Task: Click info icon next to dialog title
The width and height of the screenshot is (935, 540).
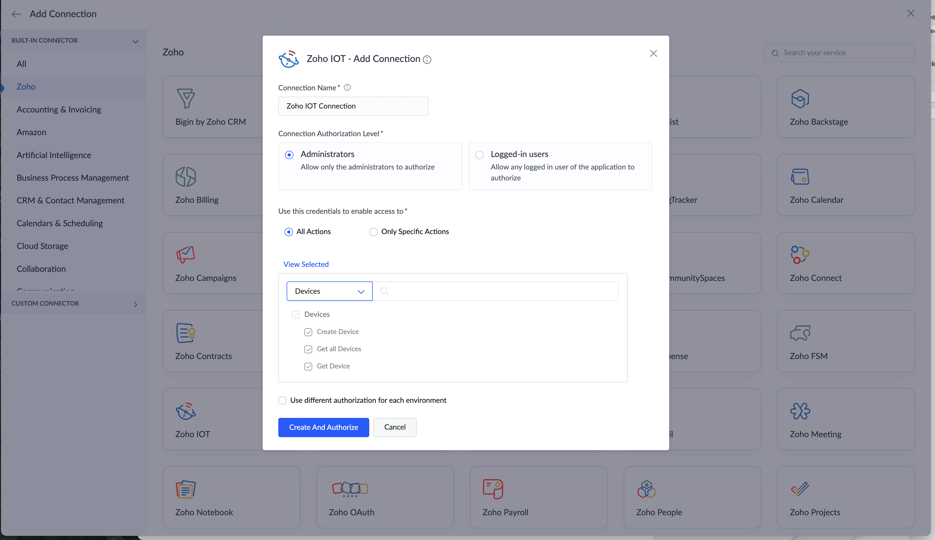Action: click(427, 60)
